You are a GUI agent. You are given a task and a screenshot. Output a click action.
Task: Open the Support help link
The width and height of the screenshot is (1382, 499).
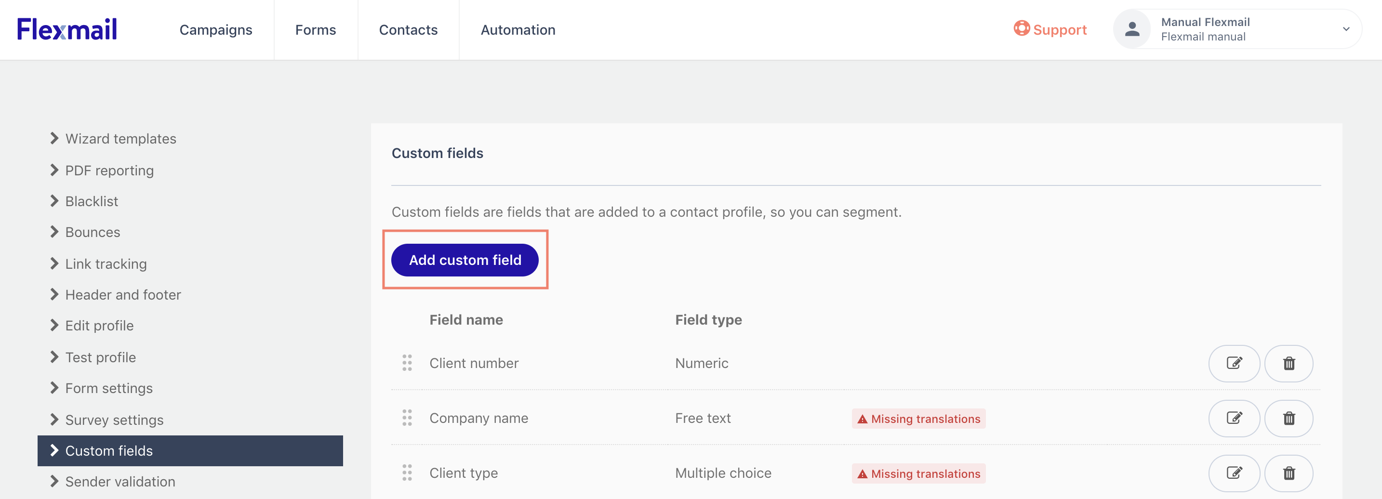point(1050,29)
